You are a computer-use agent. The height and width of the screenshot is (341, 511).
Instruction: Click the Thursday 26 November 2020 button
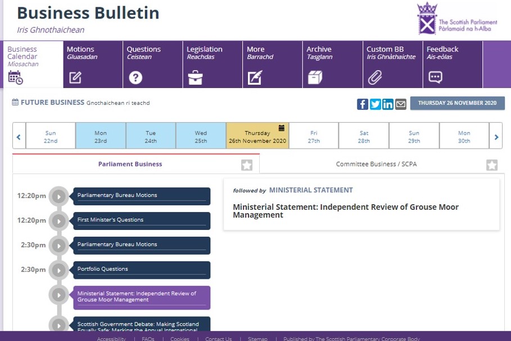457,103
